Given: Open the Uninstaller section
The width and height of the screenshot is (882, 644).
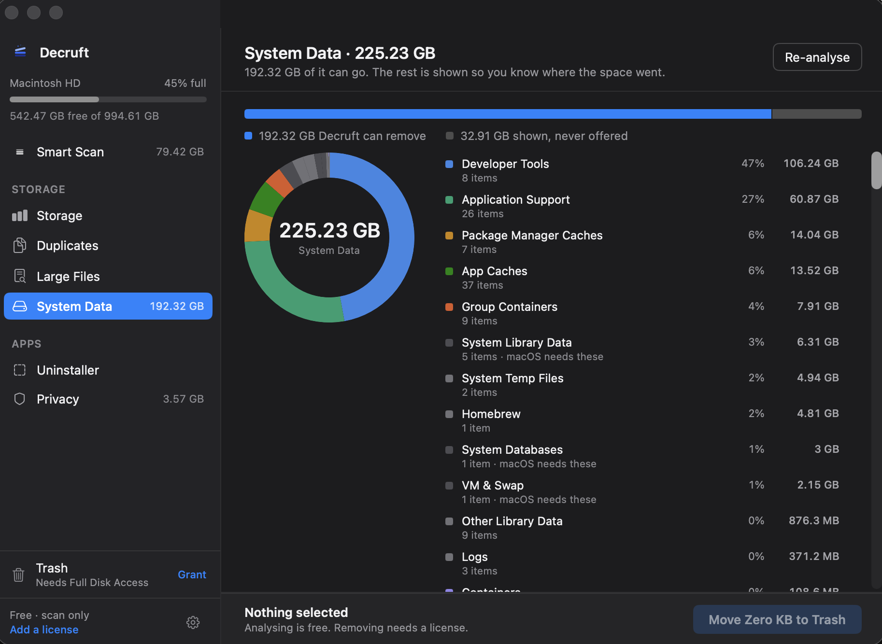Looking at the screenshot, I should point(108,370).
